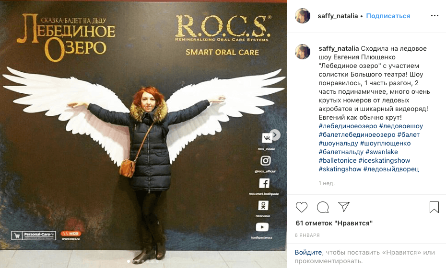This screenshot has width=446, height=268.
Task: Click the carousel position dots under photo
Action: pos(143,261)
